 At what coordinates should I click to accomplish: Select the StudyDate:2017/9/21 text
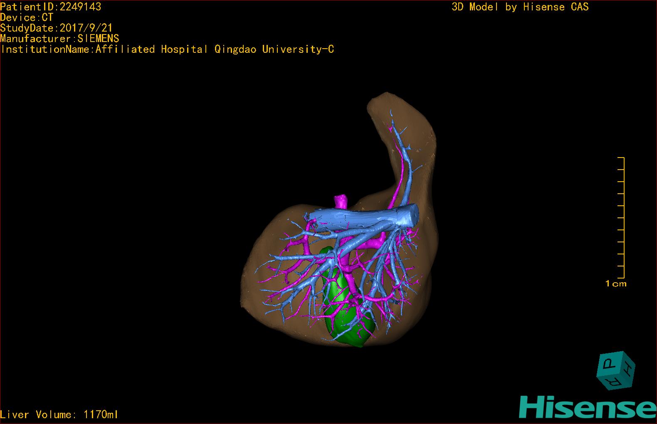pyautogui.click(x=57, y=28)
